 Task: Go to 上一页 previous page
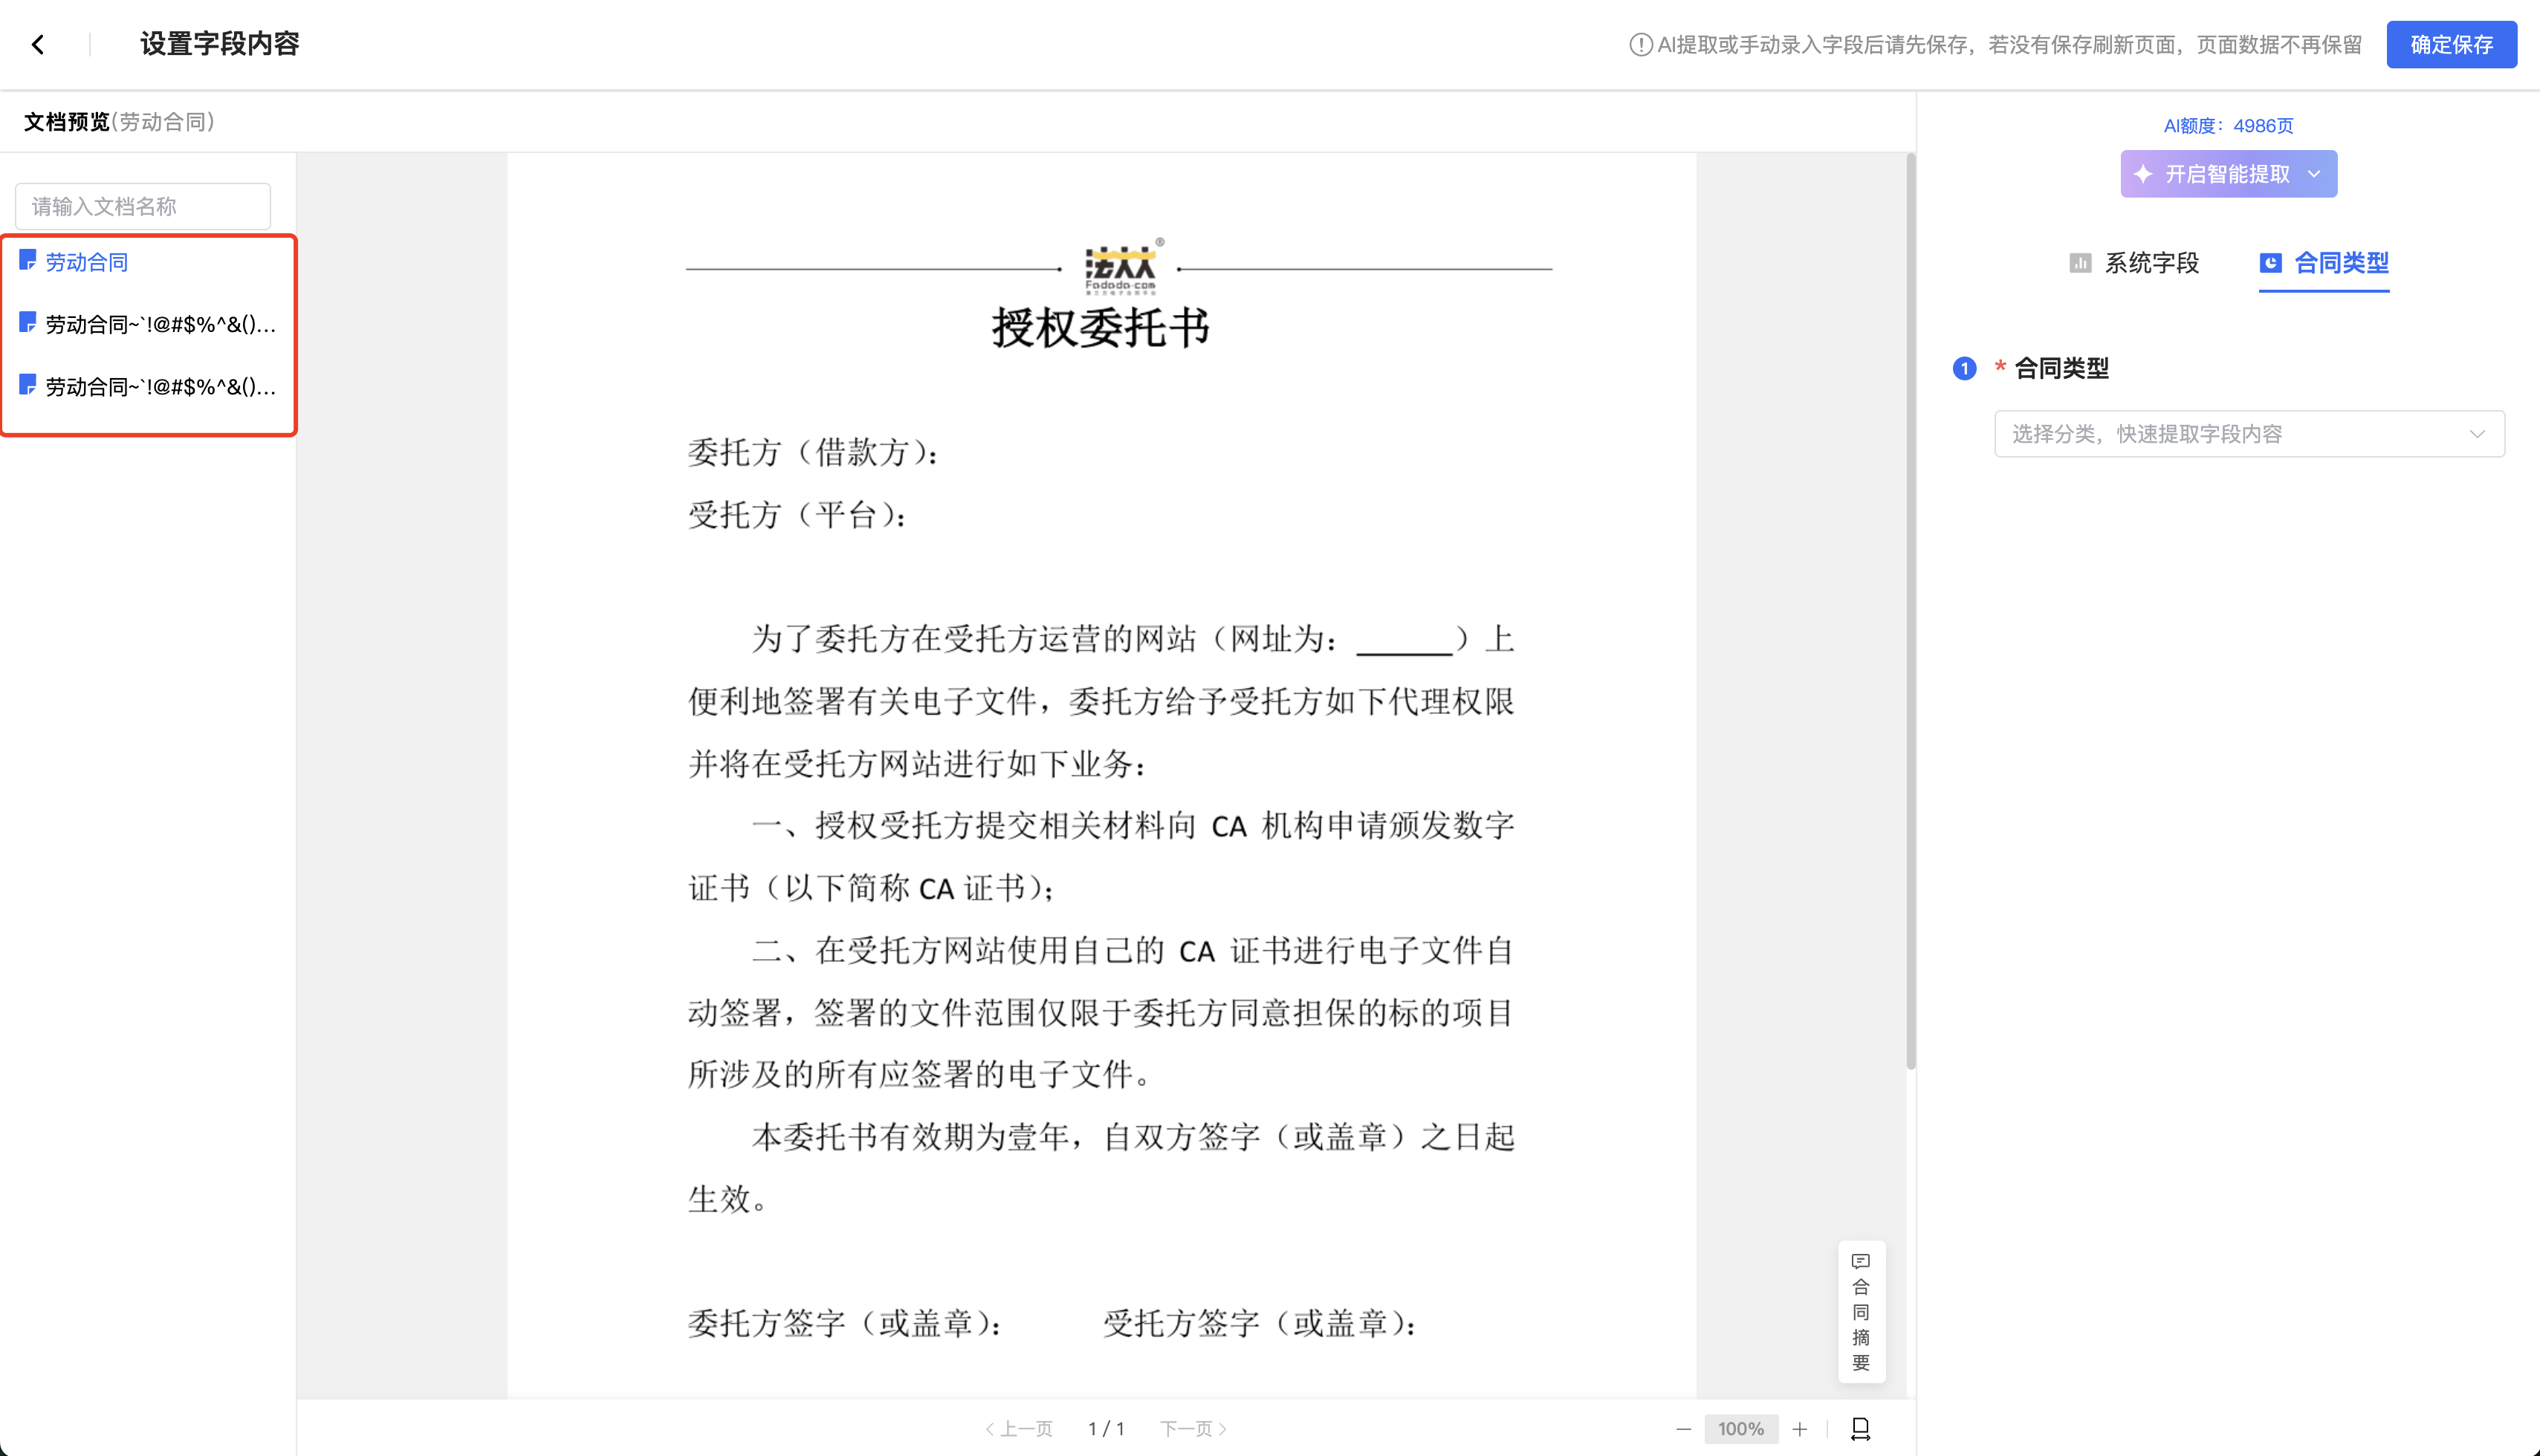tap(1020, 1429)
